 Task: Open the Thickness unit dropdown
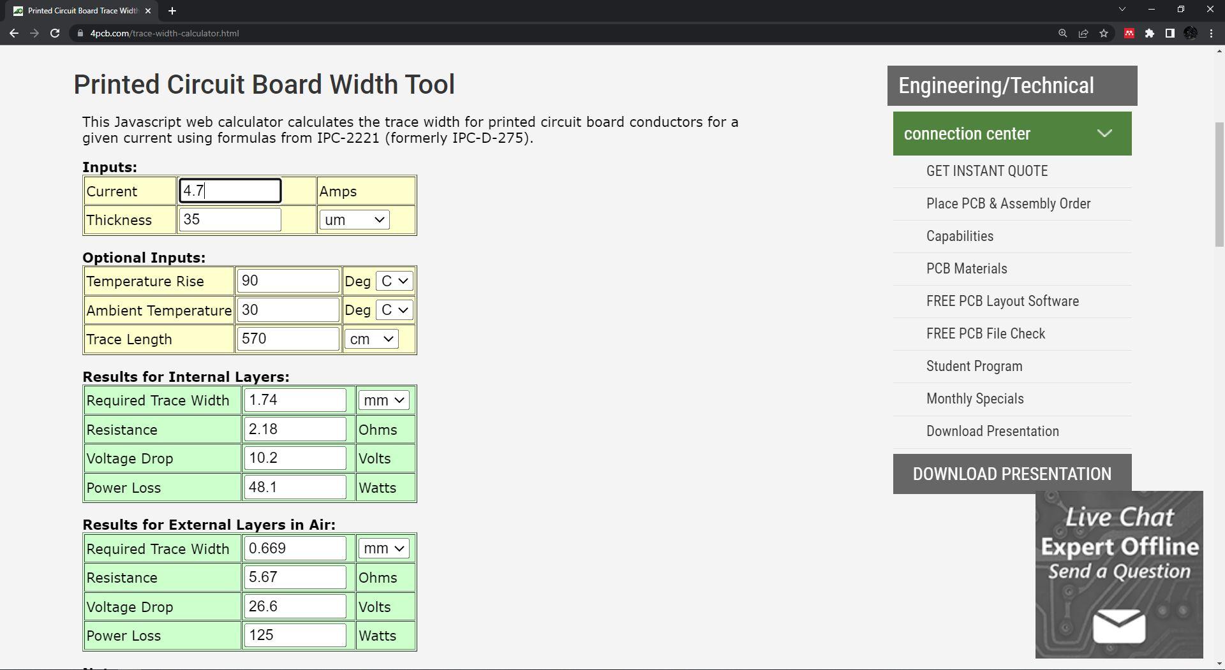(355, 220)
